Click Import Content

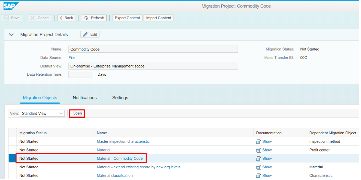click(159, 18)
